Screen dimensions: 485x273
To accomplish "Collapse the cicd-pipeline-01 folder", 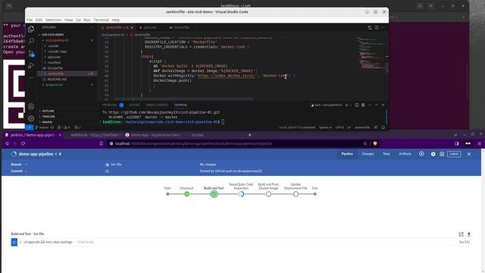I will 58,40.
